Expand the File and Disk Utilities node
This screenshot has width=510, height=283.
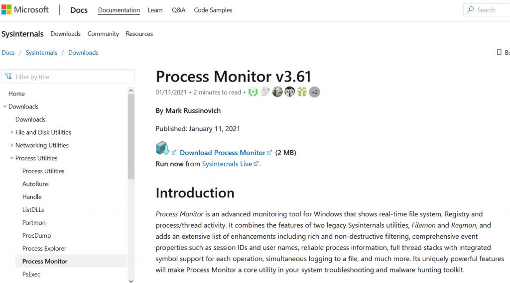[x=11, y=132]
